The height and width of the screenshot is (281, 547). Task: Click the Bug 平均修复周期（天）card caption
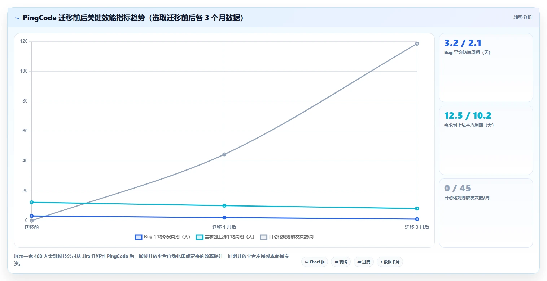pyautogui.click(x=467, y=53)
